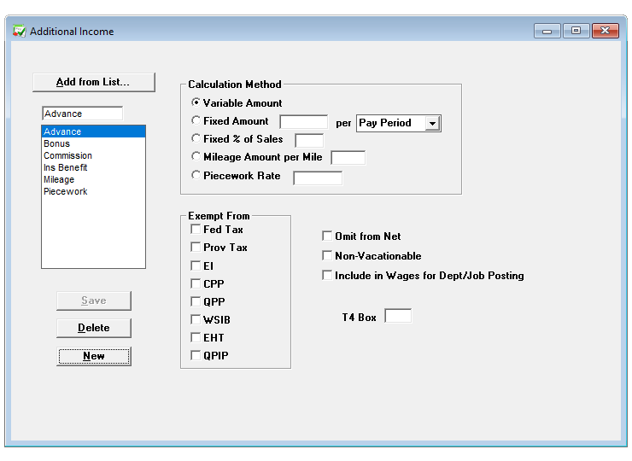Check the Prov Tax exemption box
Viewport: 632px width, 461px height.
tap(196, 248)
